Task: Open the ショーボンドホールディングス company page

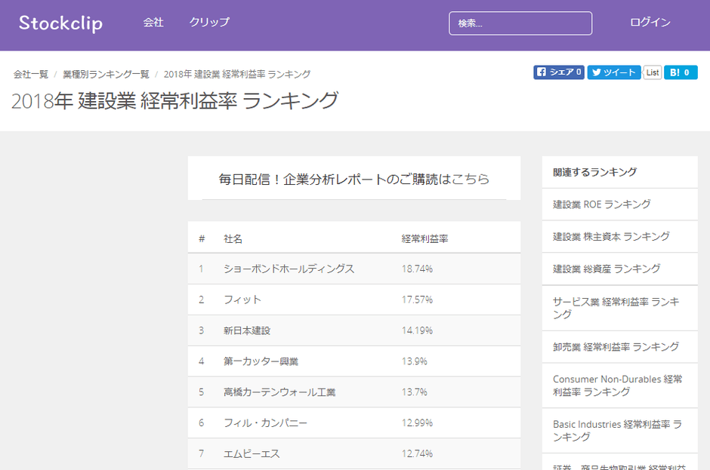Action: (x=291, y=269)
